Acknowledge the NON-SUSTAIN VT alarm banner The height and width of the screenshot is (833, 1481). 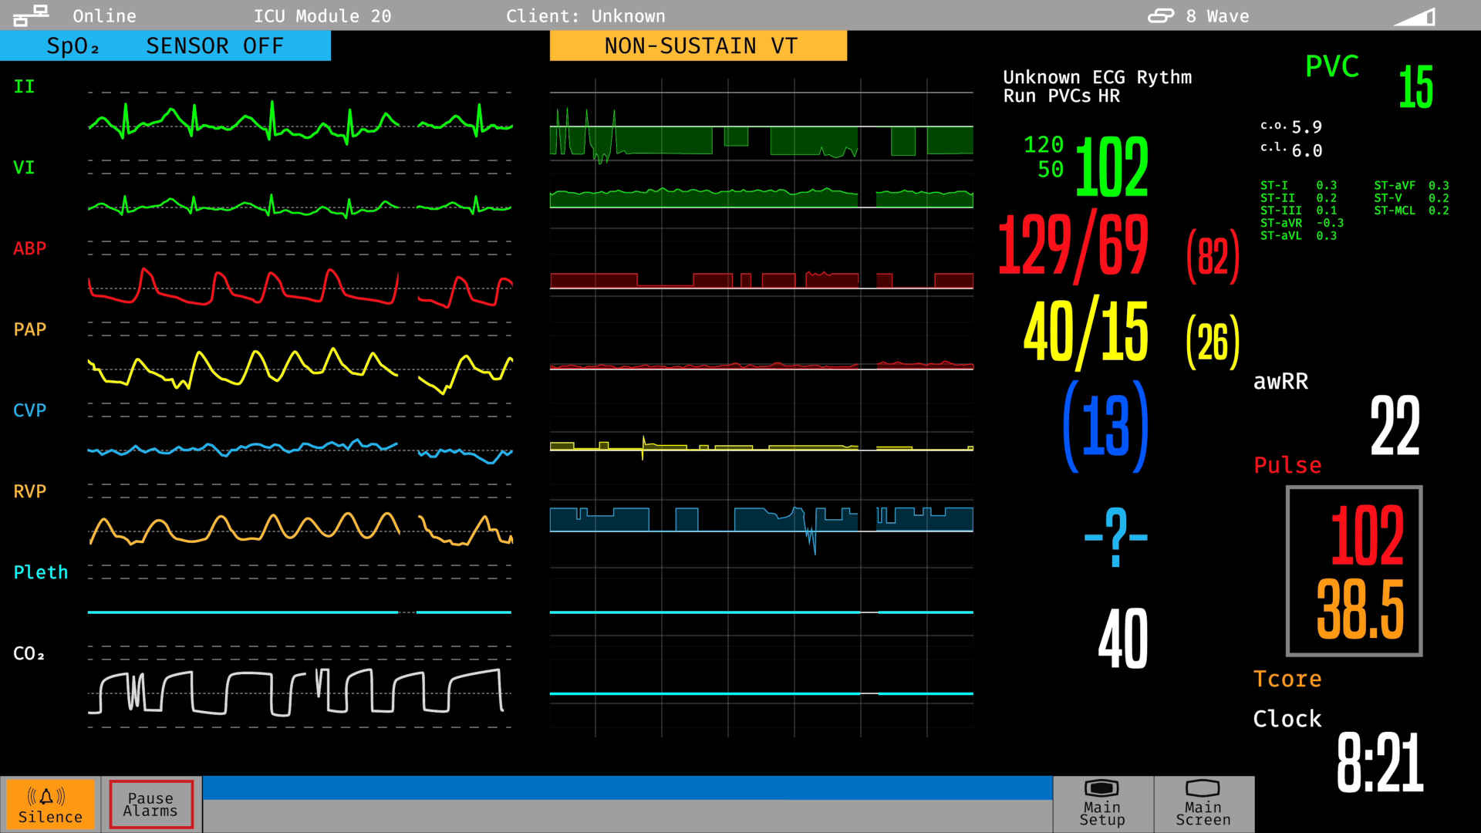698,46
